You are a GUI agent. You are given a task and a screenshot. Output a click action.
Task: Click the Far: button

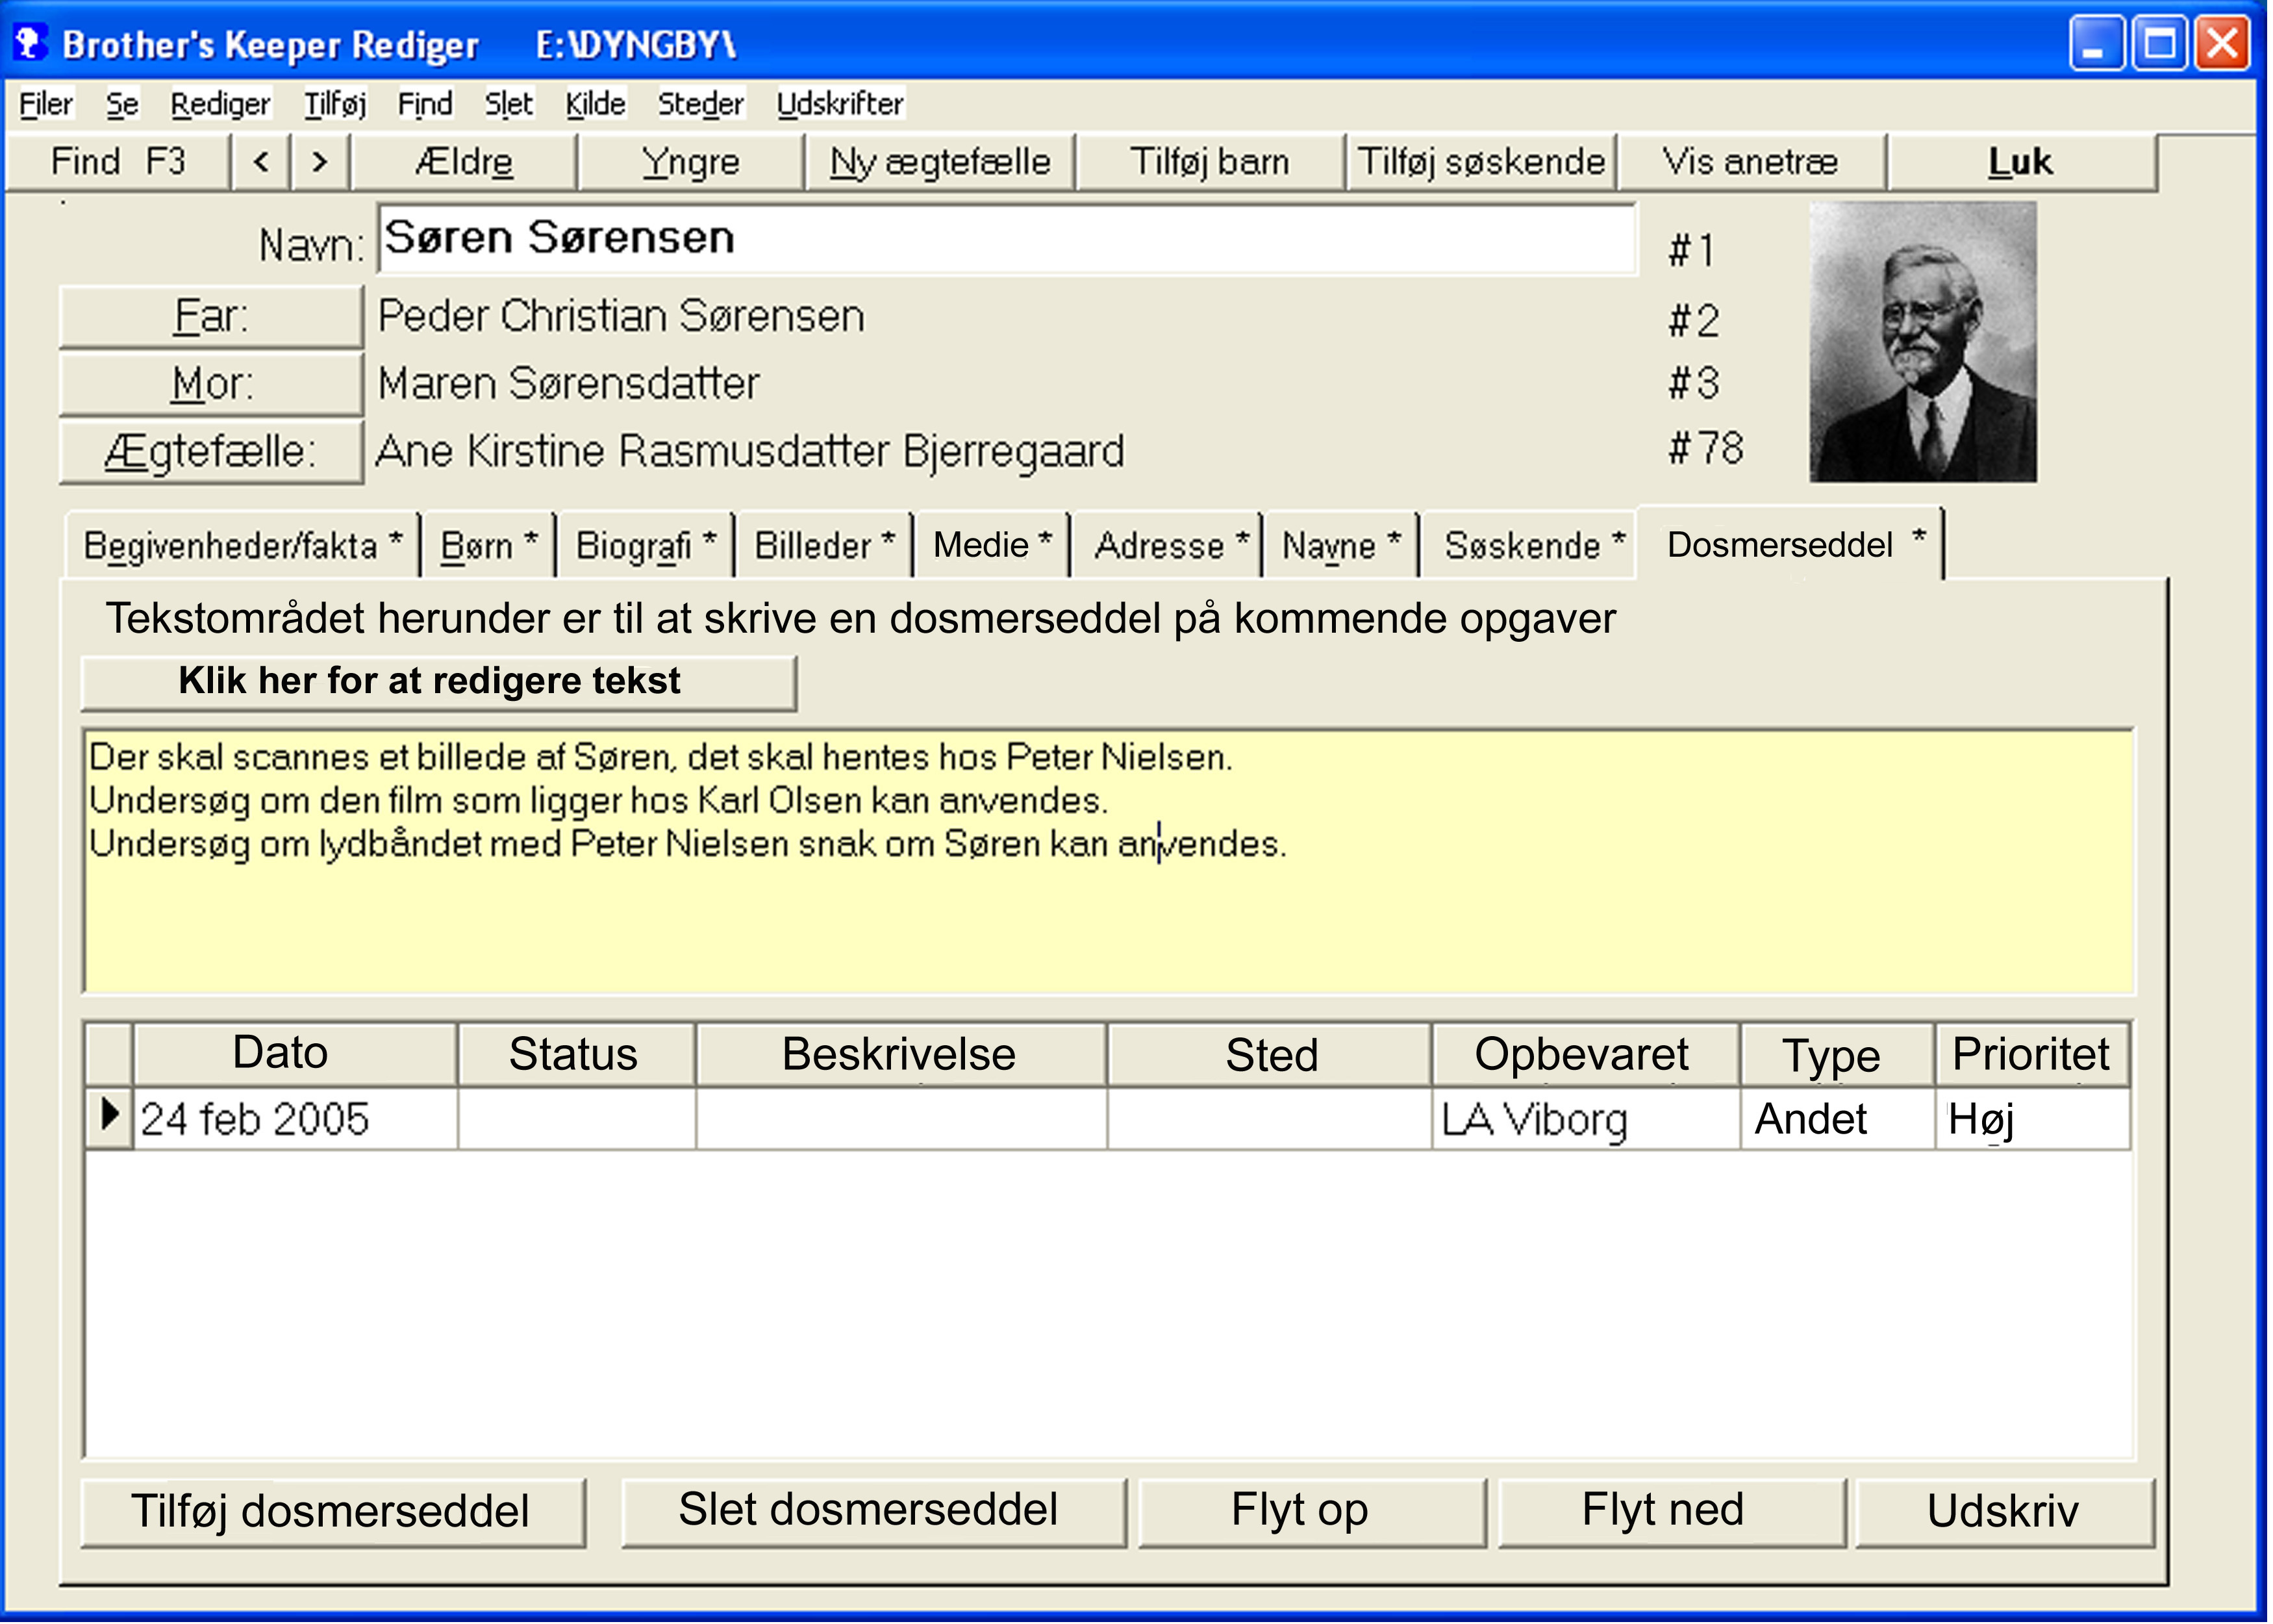coord(211,317)
